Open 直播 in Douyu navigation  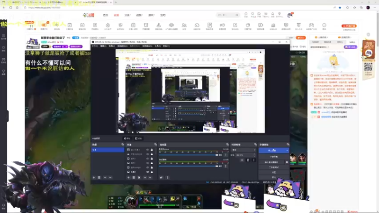tap(116, 15)
